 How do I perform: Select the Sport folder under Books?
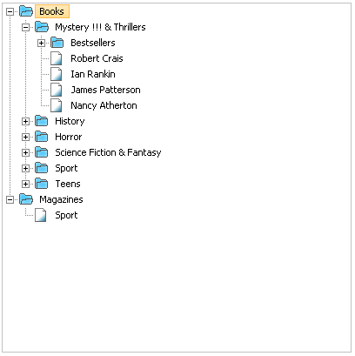pos(66,168)
